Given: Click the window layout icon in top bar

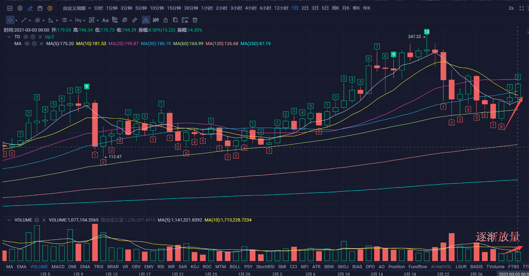Looking at the screenshot, I should 40,8.
